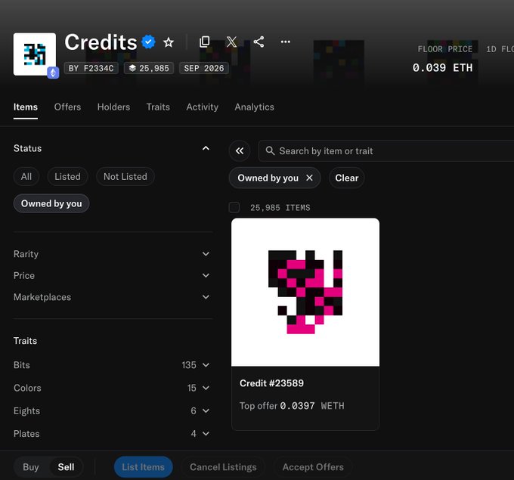The height and width of the screenshot is (480, 514).
Task: Click the BY F2334C creator tag
Action: click(91, 68)
